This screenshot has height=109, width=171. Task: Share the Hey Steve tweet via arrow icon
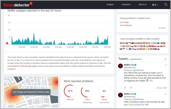pyautogui.click(x=131, y=88)
